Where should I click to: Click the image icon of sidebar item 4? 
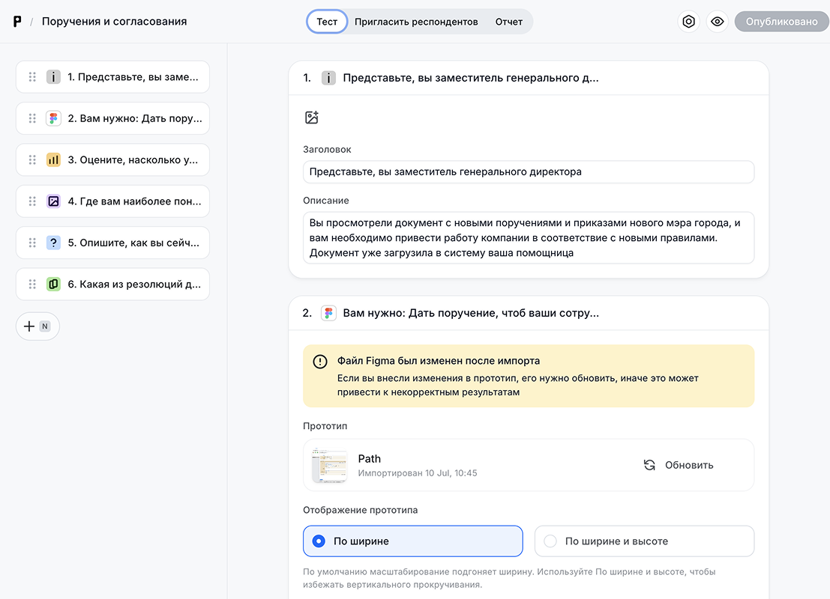[x=53, y=201]
